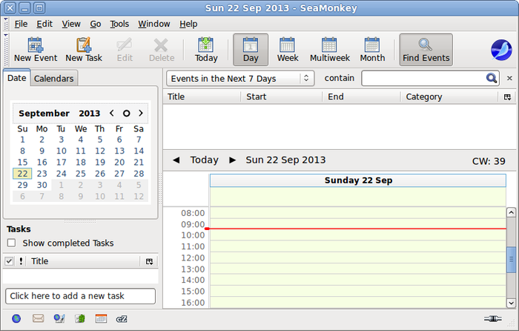Click the day view scroll up arrow
The width and height of the screenshot is (519, 331).
click(x=511, y=212)
